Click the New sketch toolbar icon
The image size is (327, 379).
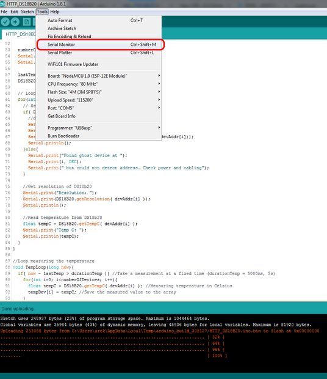click(26, 22)
